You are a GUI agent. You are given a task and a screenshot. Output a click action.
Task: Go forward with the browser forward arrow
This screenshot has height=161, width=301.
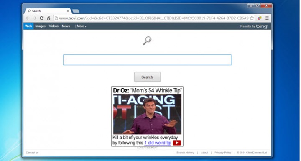[35, 18]
